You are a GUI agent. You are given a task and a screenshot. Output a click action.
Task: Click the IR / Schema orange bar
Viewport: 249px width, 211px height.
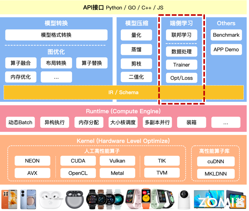point(123,93)
